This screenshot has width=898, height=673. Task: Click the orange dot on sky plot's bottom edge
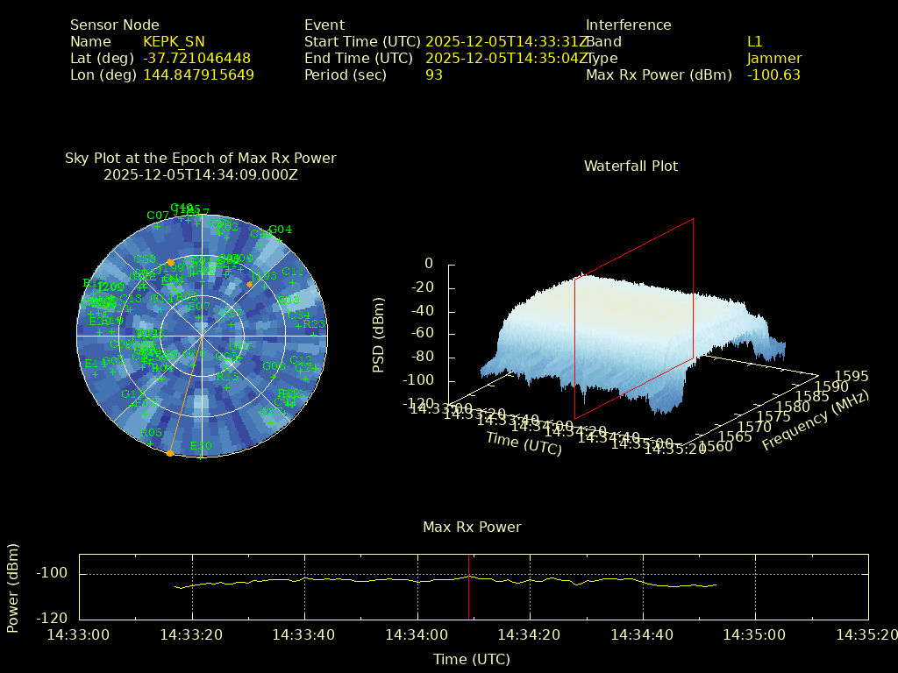click(169, 453)
